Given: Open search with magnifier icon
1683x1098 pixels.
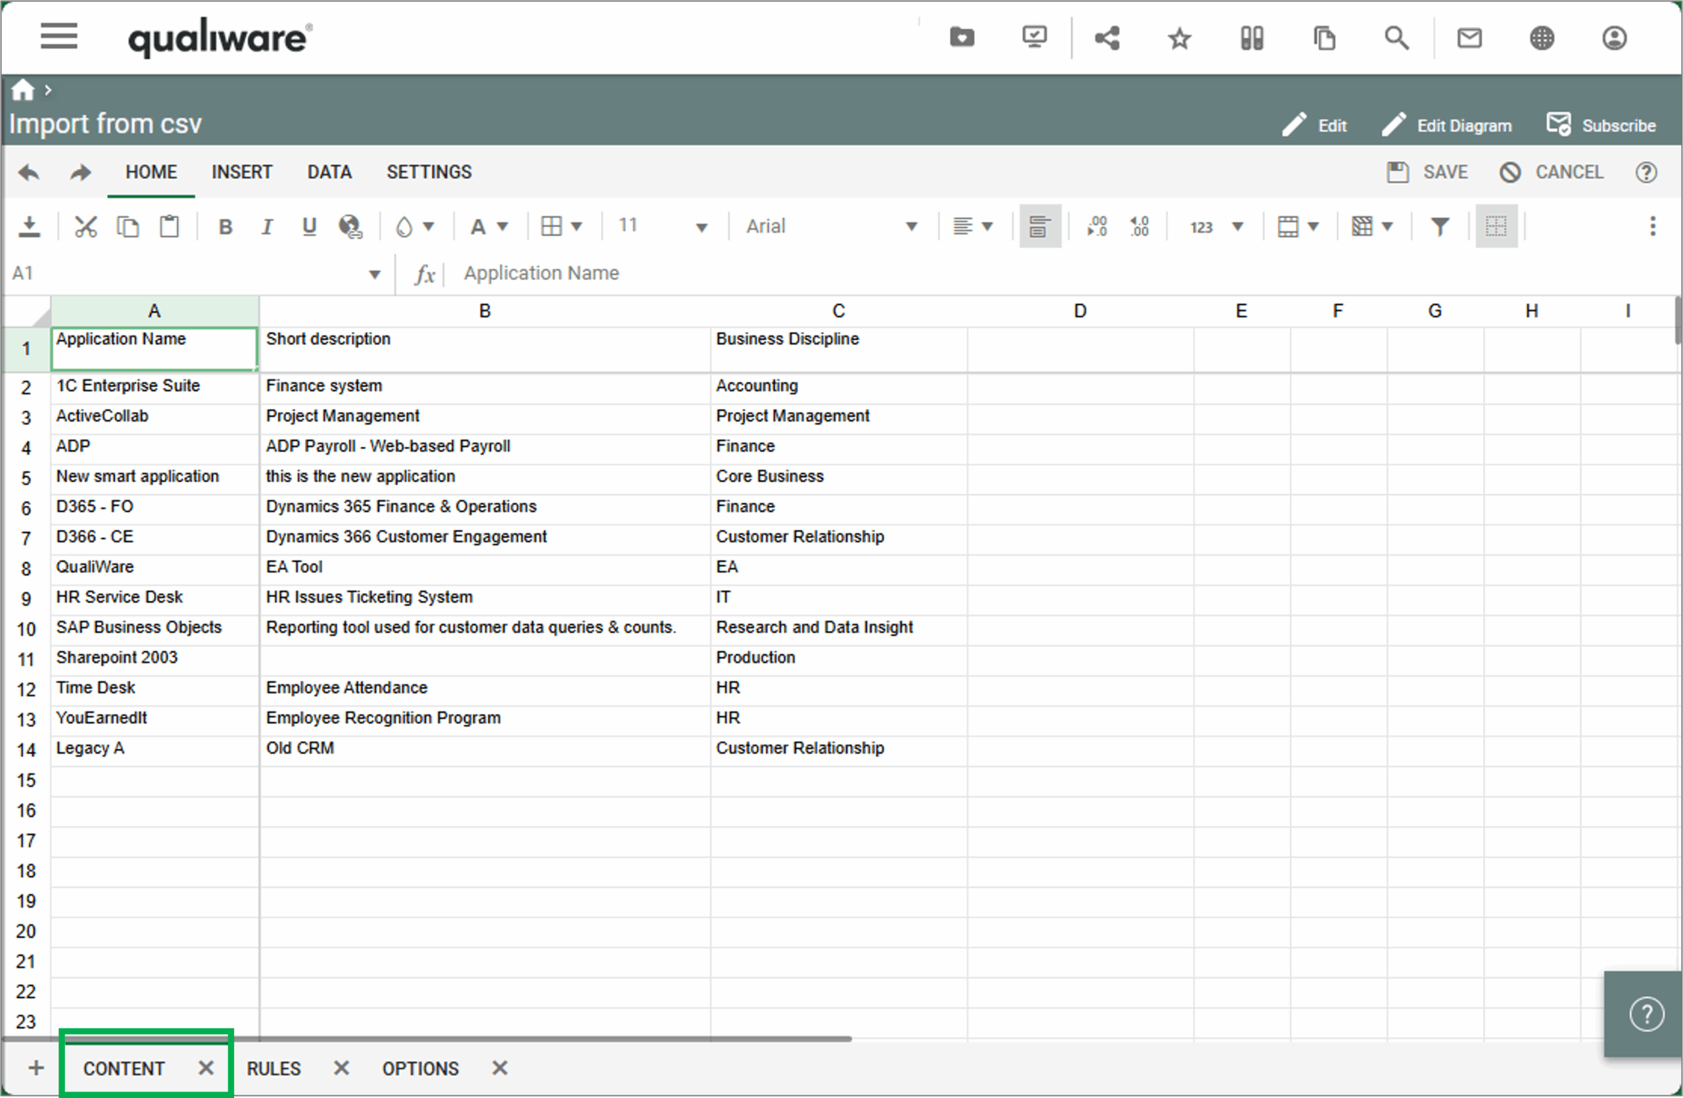Looking at the screenshot, I should pyautogui.click(x=1396, y=37).
